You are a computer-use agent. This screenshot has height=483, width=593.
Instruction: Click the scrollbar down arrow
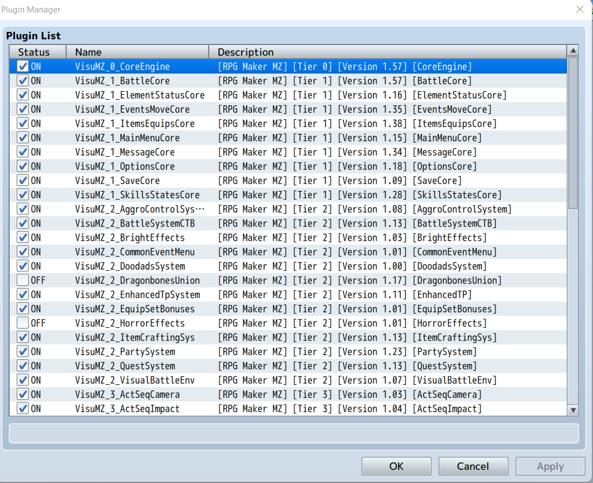pos(573,410)
